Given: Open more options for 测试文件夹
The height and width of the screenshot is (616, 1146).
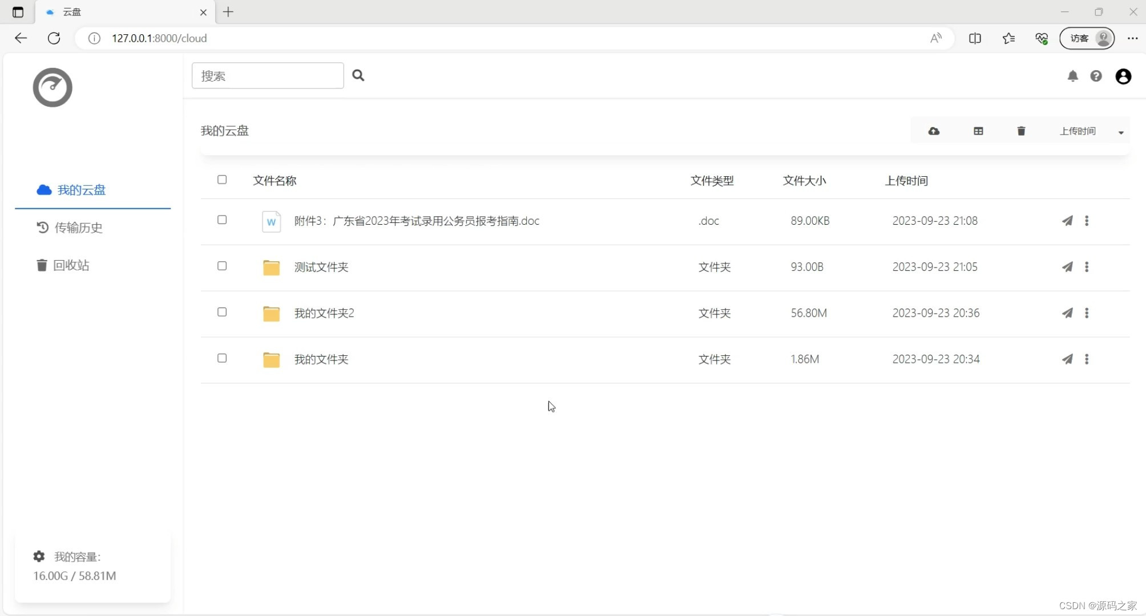Looking at the screenshot, I should (1087, 267).
